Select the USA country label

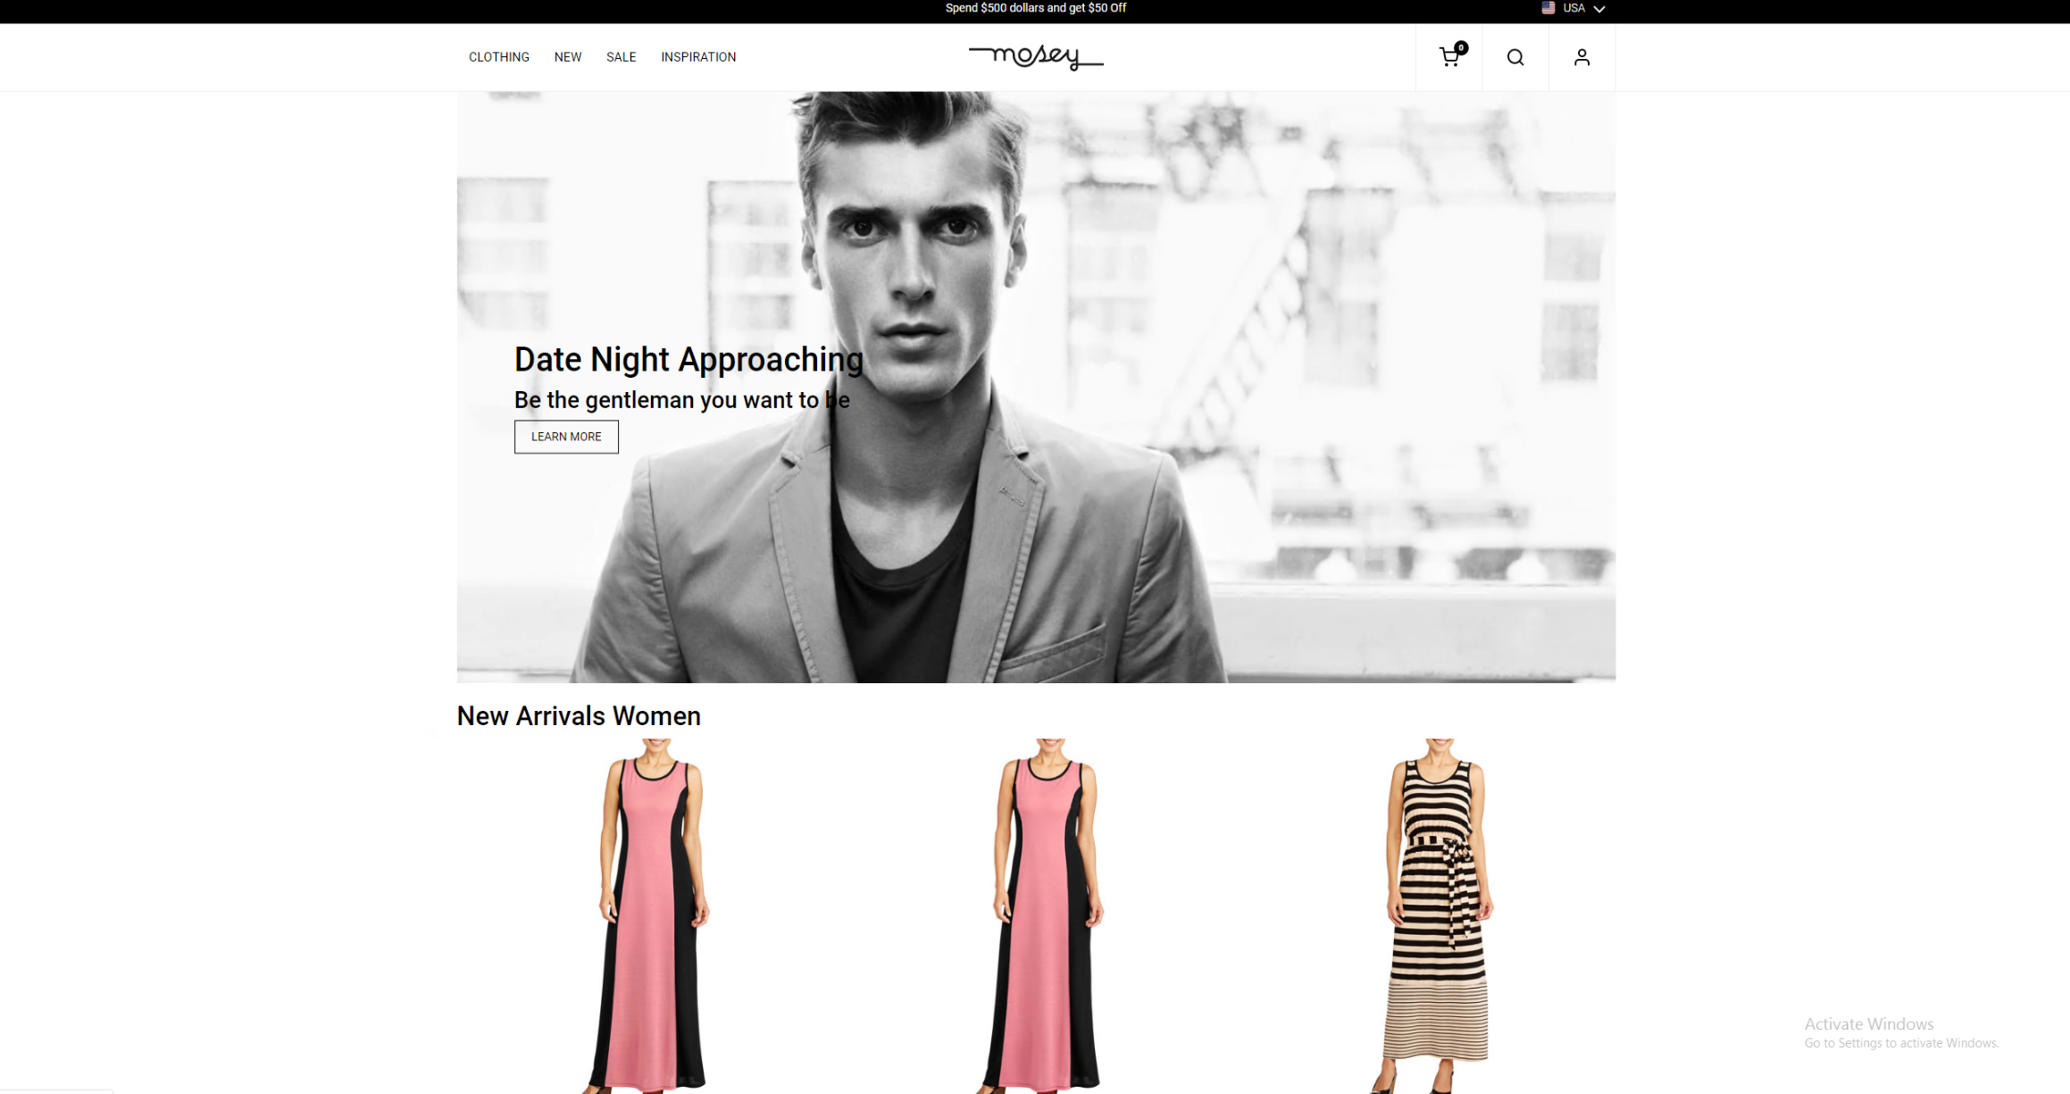point(1573,8)
